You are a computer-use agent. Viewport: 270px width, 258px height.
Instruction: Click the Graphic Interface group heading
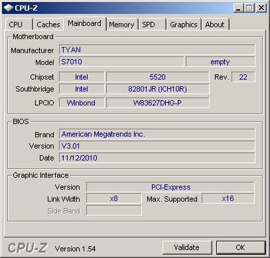click(40, 175)
